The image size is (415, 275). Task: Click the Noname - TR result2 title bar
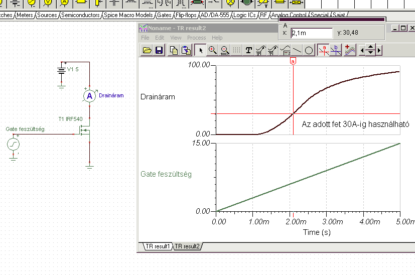click(208, 28)
